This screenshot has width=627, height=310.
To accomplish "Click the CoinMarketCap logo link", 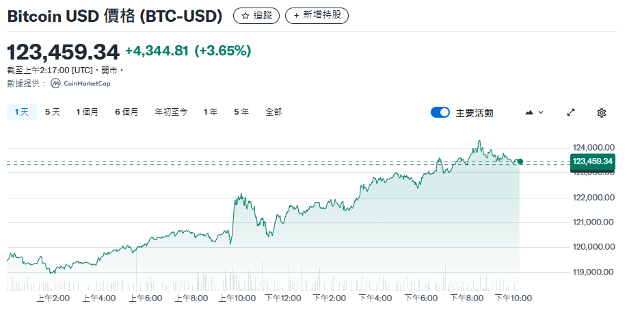I will [80, 83].
